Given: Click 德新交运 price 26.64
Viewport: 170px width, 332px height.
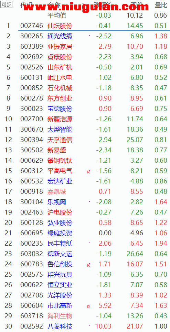Looking at the screenshot, I should (135, 254).
